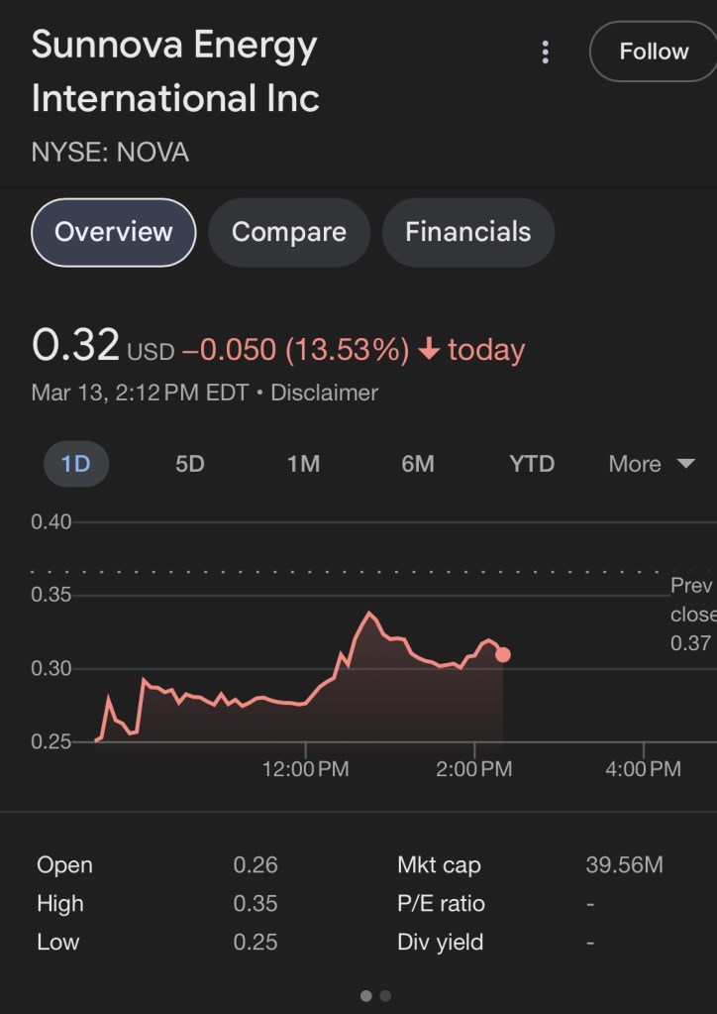This screenshot has width=717, height=1014.
Task: Follow Sunnova Energy stock
Action: tap(653, 52)
